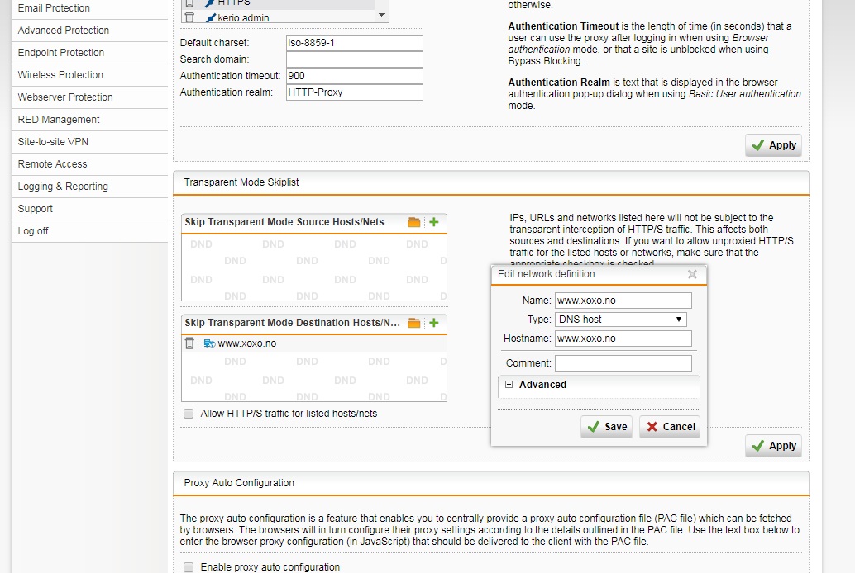Open Support menu item
Screen dimensions: 855x573
pos(89,209)
